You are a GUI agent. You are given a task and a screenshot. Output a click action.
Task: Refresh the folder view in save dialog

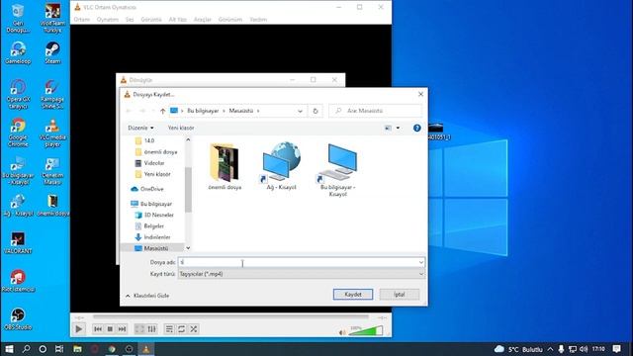tap(316, 111)
